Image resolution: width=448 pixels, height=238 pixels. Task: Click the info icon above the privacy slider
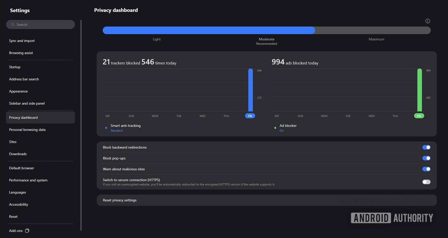(427, 21)
